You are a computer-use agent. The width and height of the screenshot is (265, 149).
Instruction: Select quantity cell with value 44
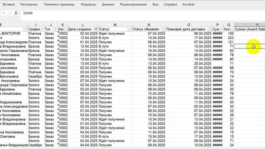point(229,98)
